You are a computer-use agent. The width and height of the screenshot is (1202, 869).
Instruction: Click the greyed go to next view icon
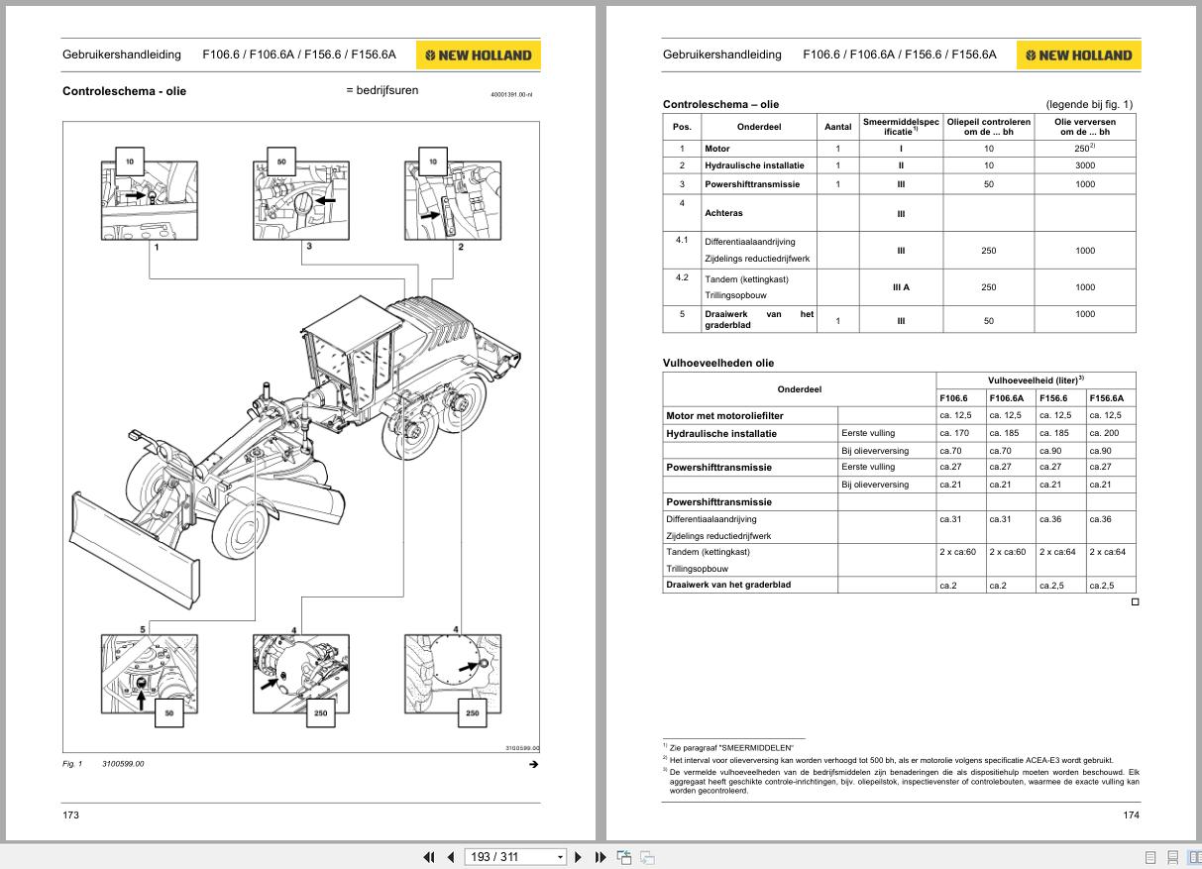(x=647, y=857)
